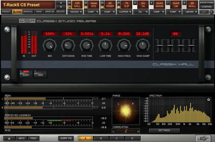The height and width of the screenshot is (142, 215).
Task: Toggle the spectrum analyzer power icon
Action: [x=208, y=100]
